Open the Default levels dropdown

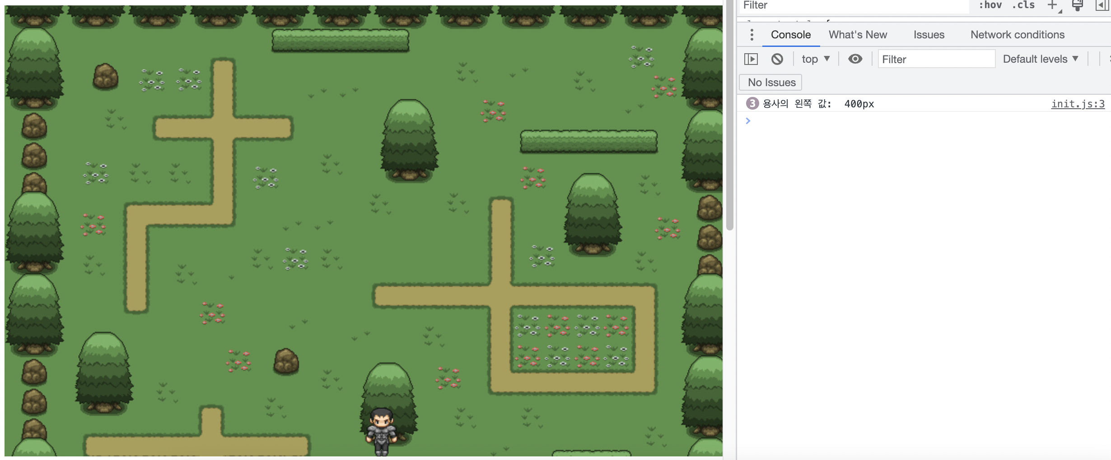pyautogui.click(x=1041, y=59)
